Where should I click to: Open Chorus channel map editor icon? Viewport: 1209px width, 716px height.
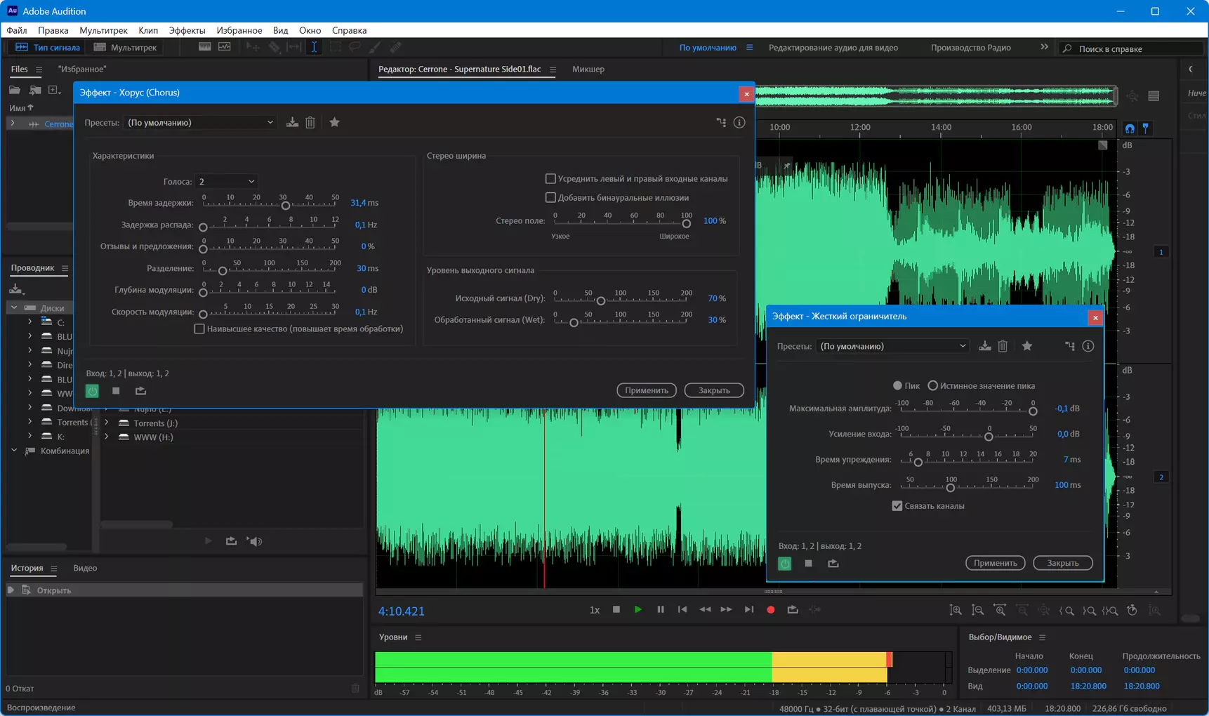pyautogui.click(x=721, y=122)
